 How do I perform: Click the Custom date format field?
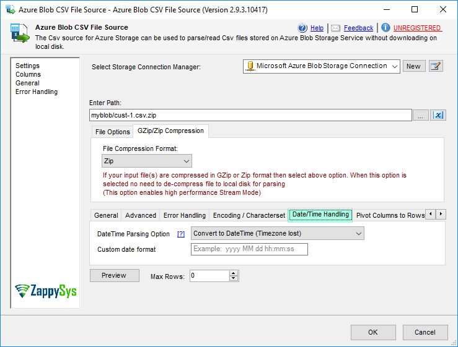(249, 249)
